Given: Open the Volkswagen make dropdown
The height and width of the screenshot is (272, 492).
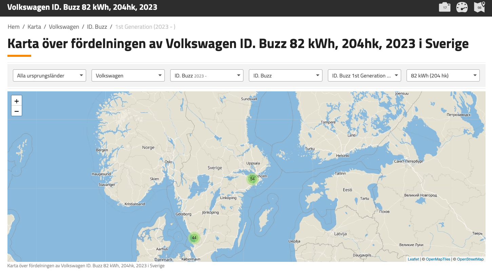Looking at the screenshot, I should 128,75.
